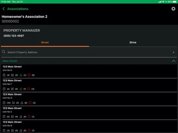Tap the PROPERTY MANAGER heading
The width and height of the screenshot is (178, 133).
pos(22,31)
